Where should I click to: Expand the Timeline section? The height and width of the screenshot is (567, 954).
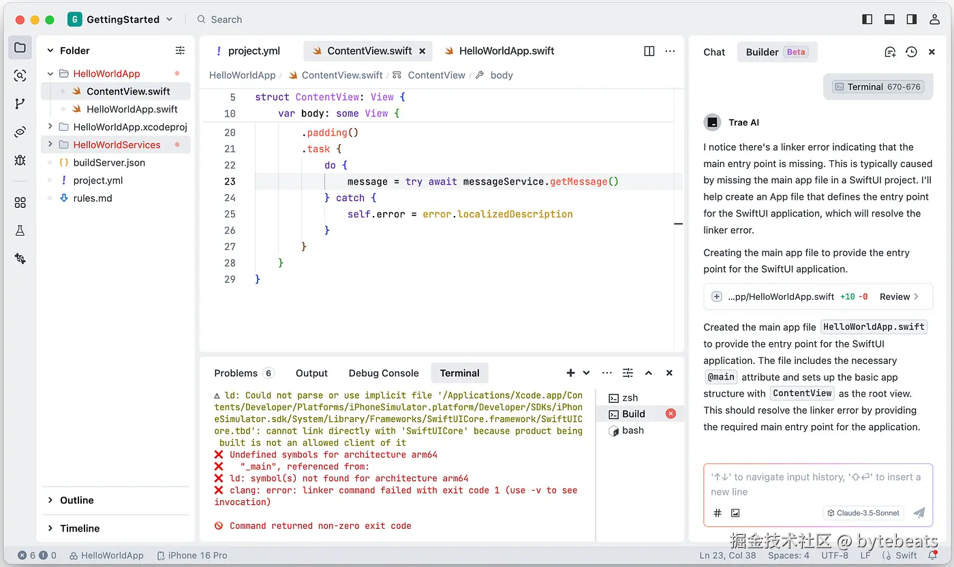(x=50, y=528)
